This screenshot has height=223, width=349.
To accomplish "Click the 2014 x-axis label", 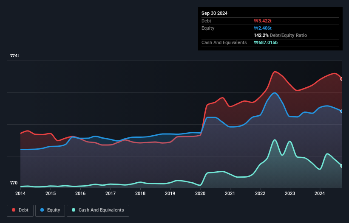I will click(x=20, y=193).
